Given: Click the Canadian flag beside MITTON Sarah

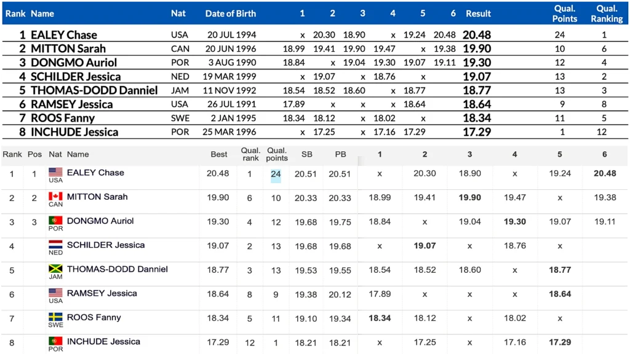Looking at the screenshot, I should [55, 196].
